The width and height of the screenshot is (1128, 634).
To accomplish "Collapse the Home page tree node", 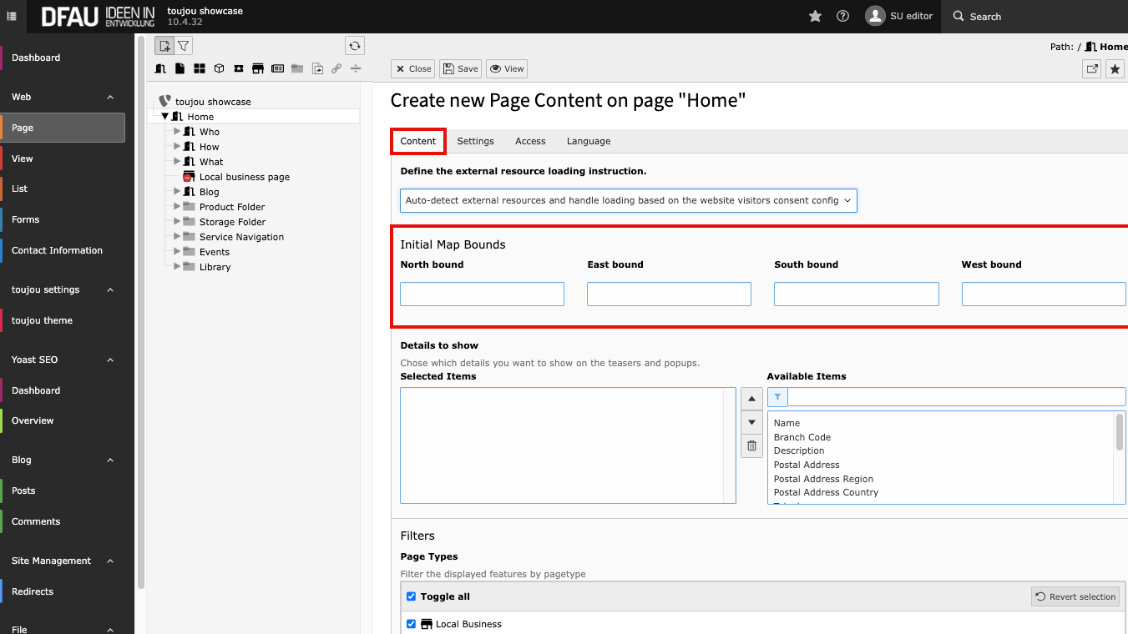I will (165, 117).
